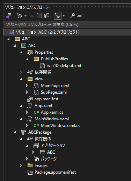Open the pending changes filter clock icon
The width and height of the screenshot is (131, 181).
click(x=19, y=16)
